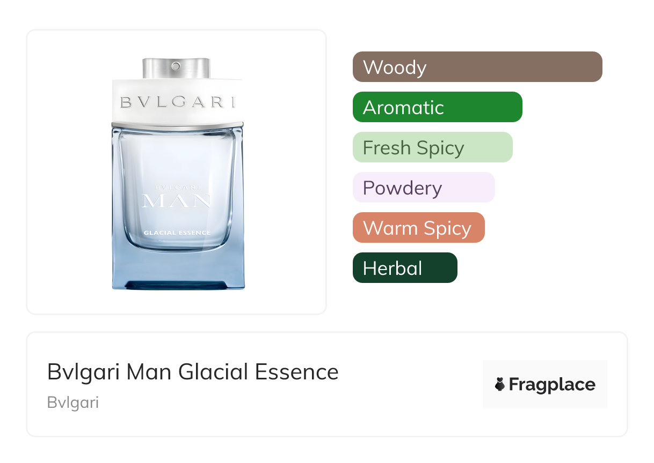Pick the pale lavender Powdery accord bar
654x463 pixels.
pos(424,188)
